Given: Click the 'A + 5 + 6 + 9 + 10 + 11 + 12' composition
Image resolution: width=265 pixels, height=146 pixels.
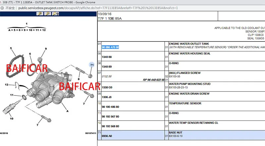Looking at the screenshot, I should coord(27,30).
